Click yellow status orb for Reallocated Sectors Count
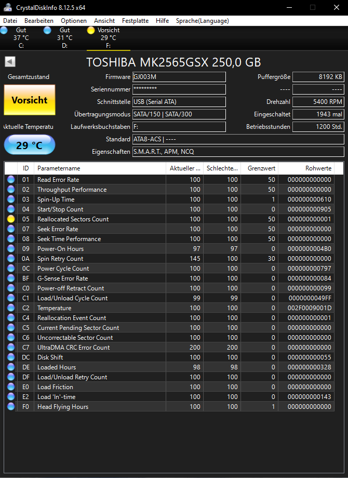The height and width of the screenshot is (478, 348). (x=11, y=219)
